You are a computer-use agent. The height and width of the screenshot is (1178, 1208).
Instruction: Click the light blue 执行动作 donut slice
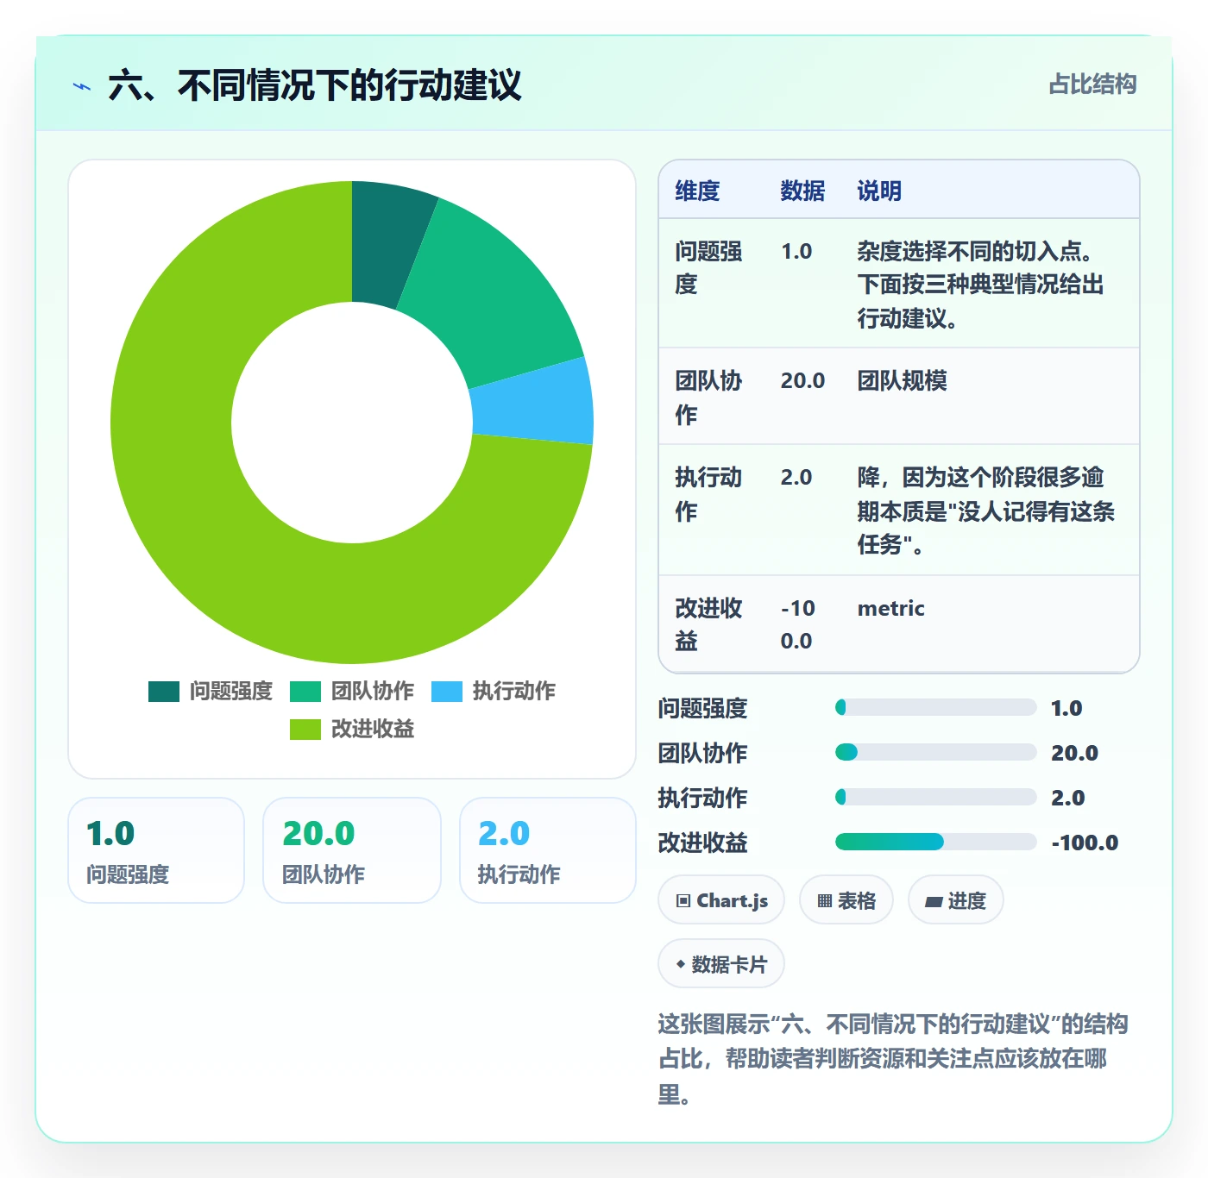pyautogui.click(x=533, y=404)
